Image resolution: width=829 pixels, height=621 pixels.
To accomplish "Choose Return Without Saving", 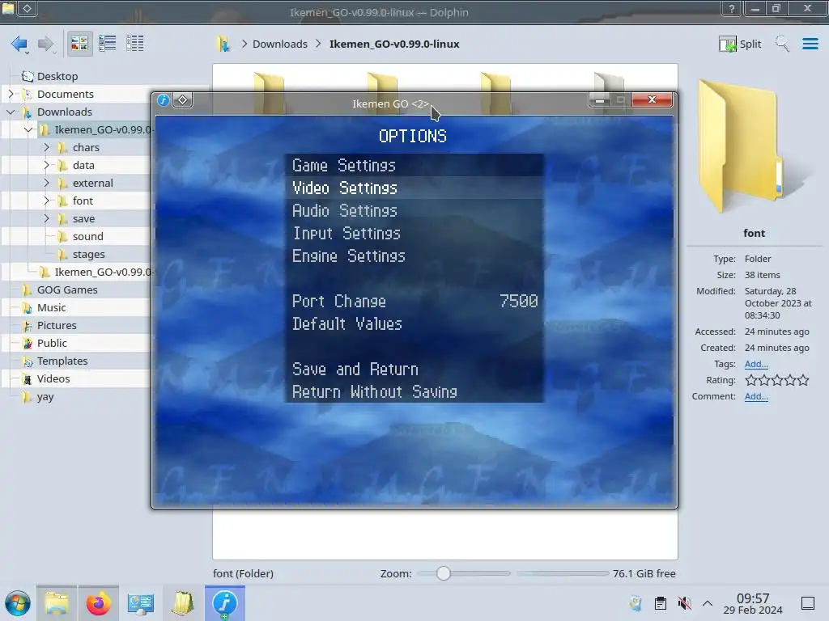I will click(414, 392).
